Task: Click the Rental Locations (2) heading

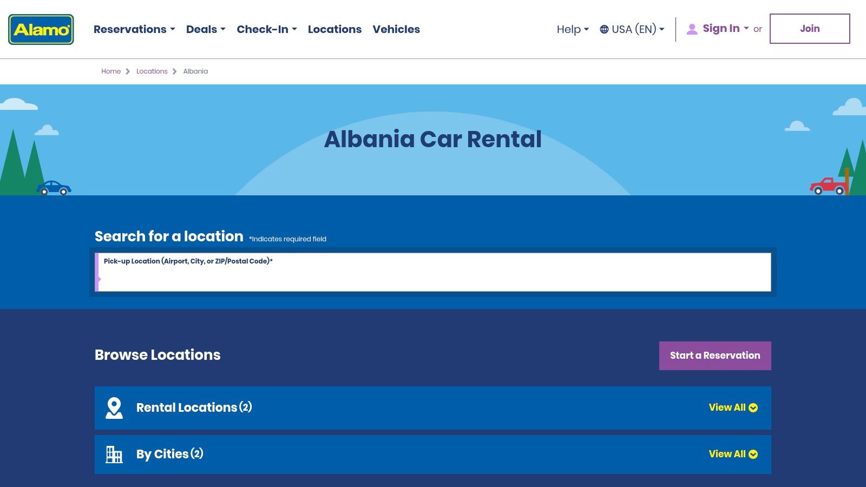Action: coord(194,407)
